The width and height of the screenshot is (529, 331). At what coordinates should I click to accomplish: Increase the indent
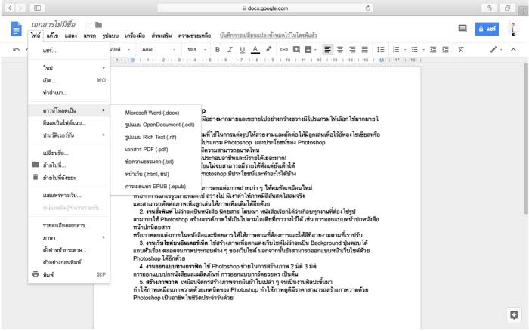tap(445, 50)
